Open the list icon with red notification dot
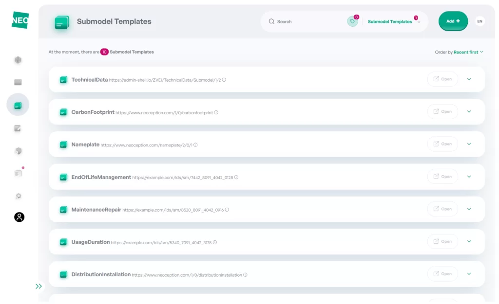 pos(18,173)
